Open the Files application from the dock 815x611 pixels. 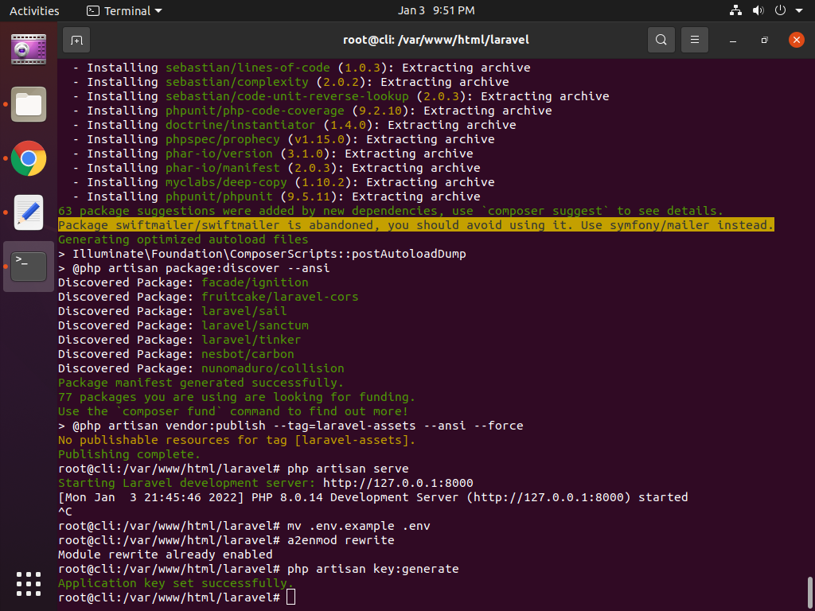pos(28,104)
